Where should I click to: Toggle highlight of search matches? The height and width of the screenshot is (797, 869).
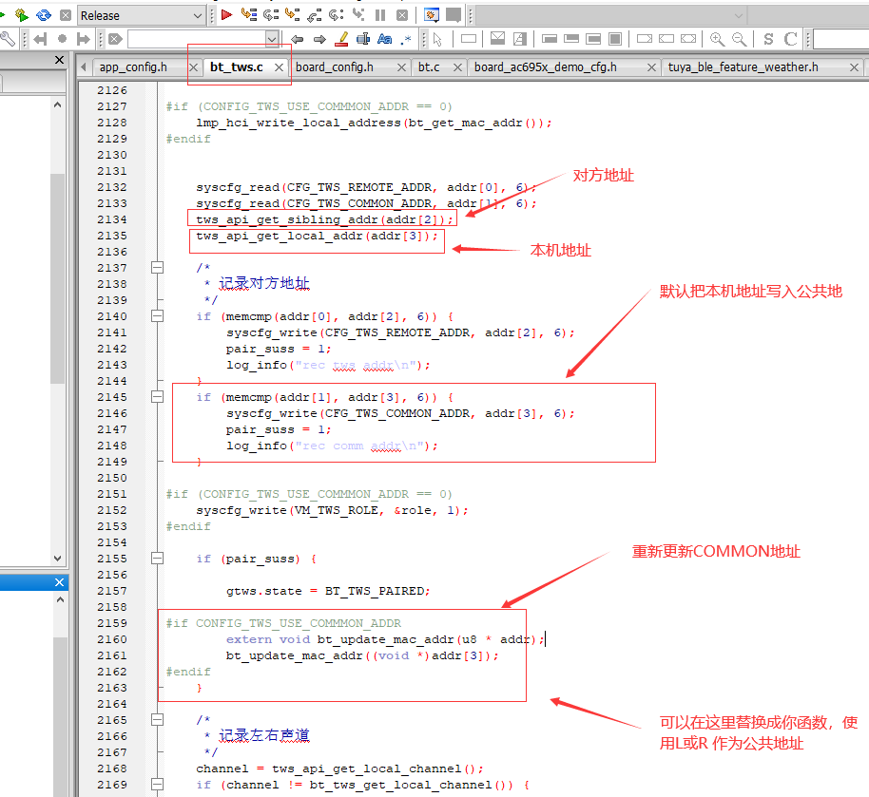click(342, 39)
